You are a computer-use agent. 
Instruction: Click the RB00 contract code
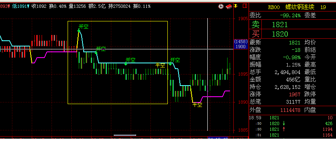(274, 7)
